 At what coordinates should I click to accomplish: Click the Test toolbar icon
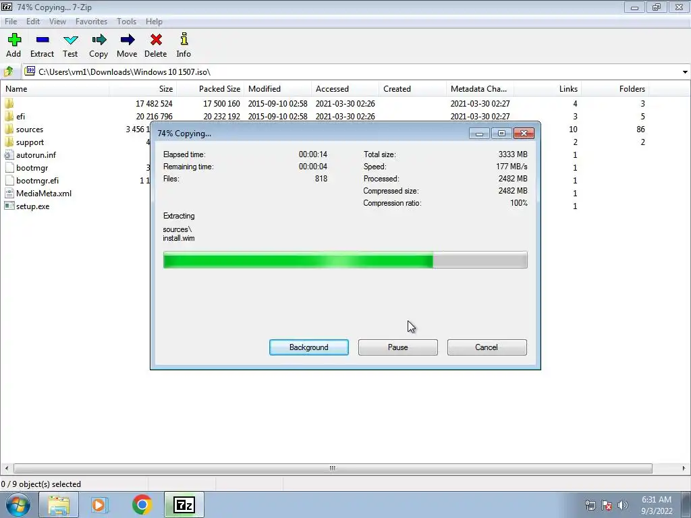click(70, 40)
